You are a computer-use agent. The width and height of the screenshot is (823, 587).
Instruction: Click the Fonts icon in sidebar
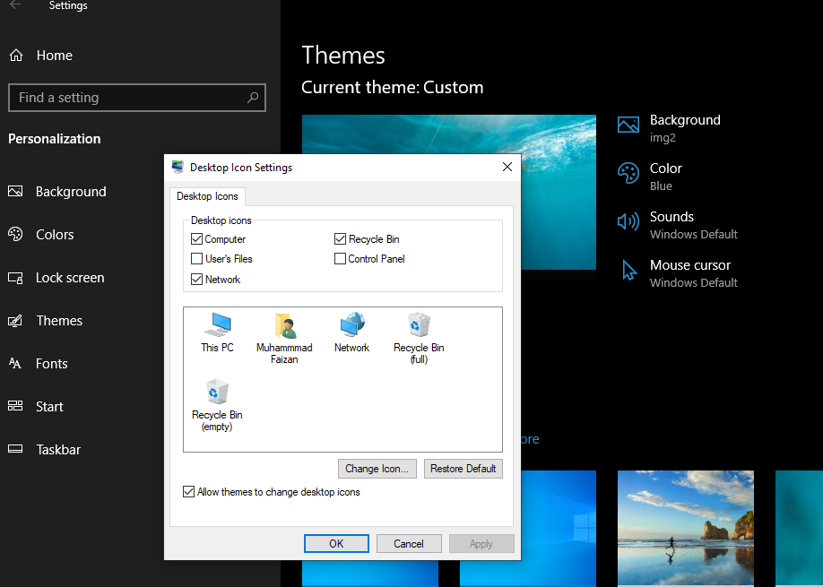coord(15,363)
